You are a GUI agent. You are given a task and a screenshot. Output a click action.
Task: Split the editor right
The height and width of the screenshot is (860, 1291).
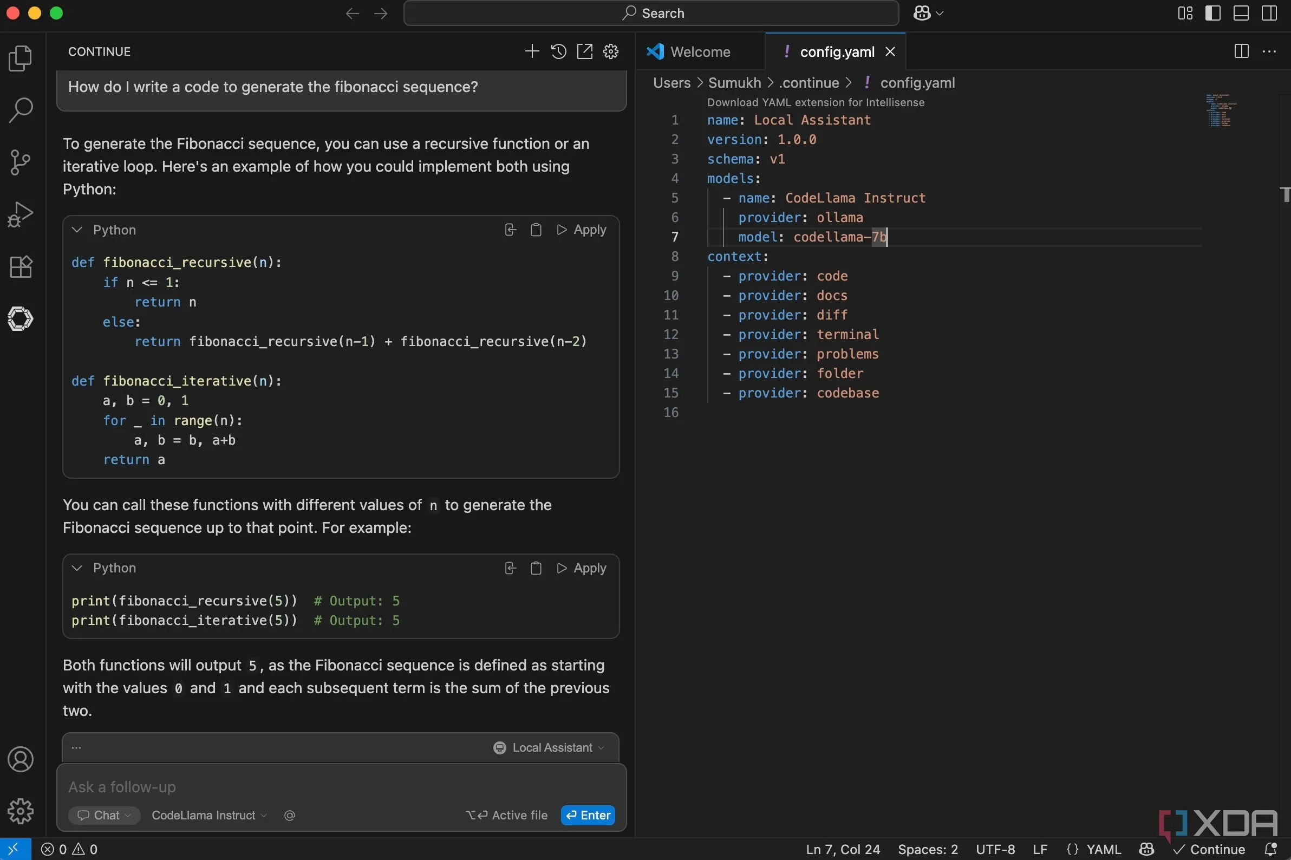pyautogui.click(x=1241, y=51)
